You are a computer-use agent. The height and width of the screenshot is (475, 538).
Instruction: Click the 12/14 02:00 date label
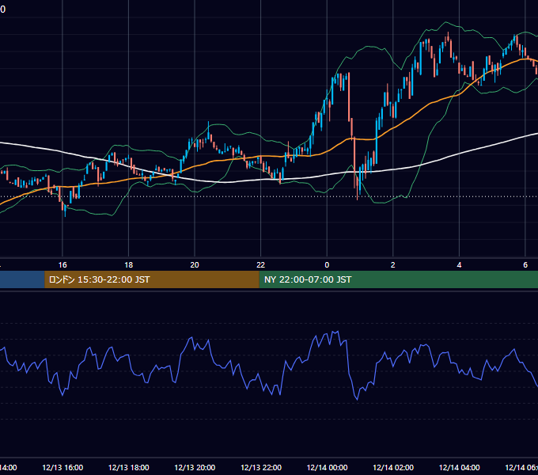tap(393, 468)
